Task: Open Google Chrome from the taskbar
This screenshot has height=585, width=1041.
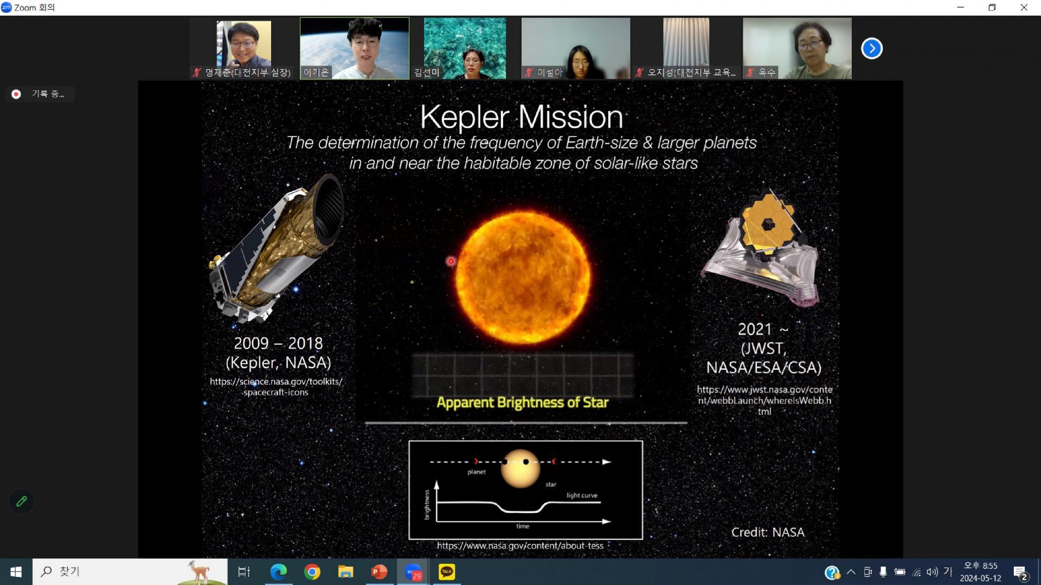Action: click(312, 571)
